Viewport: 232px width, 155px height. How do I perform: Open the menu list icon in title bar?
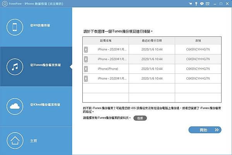click(x=208, y=4)
